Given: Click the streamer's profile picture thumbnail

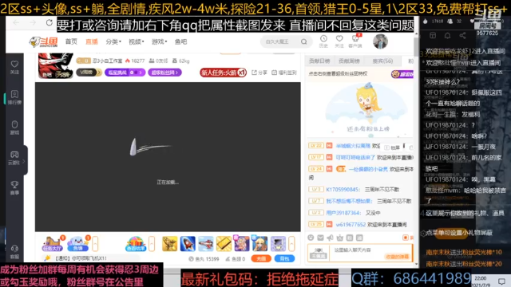Looking at the screenshot, I should click(x=55, y=66).
